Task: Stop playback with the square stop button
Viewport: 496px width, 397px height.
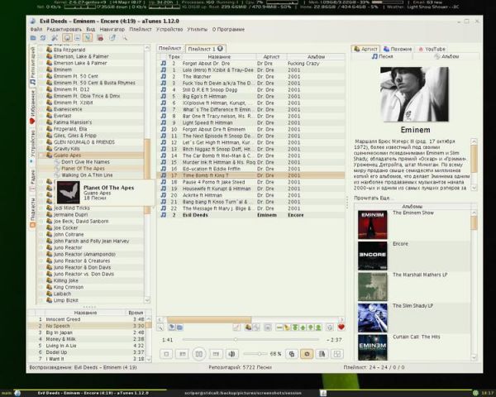Action: (x=166, y=354)
